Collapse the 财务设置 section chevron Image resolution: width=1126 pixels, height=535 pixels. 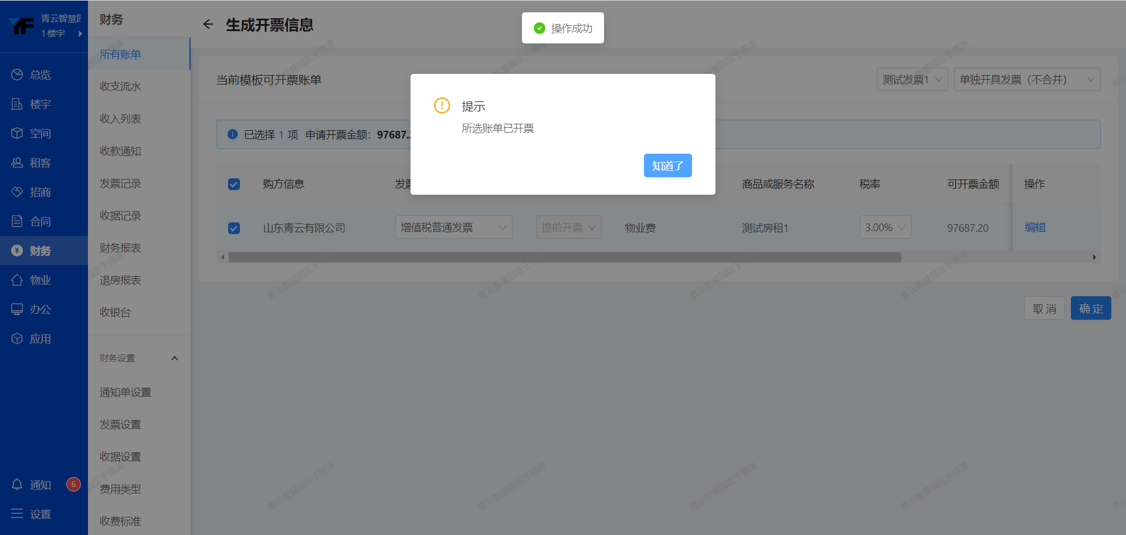point(174,358)
